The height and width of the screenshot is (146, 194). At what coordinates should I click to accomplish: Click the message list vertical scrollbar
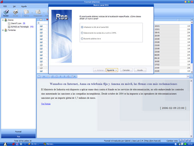coord(192,47)
